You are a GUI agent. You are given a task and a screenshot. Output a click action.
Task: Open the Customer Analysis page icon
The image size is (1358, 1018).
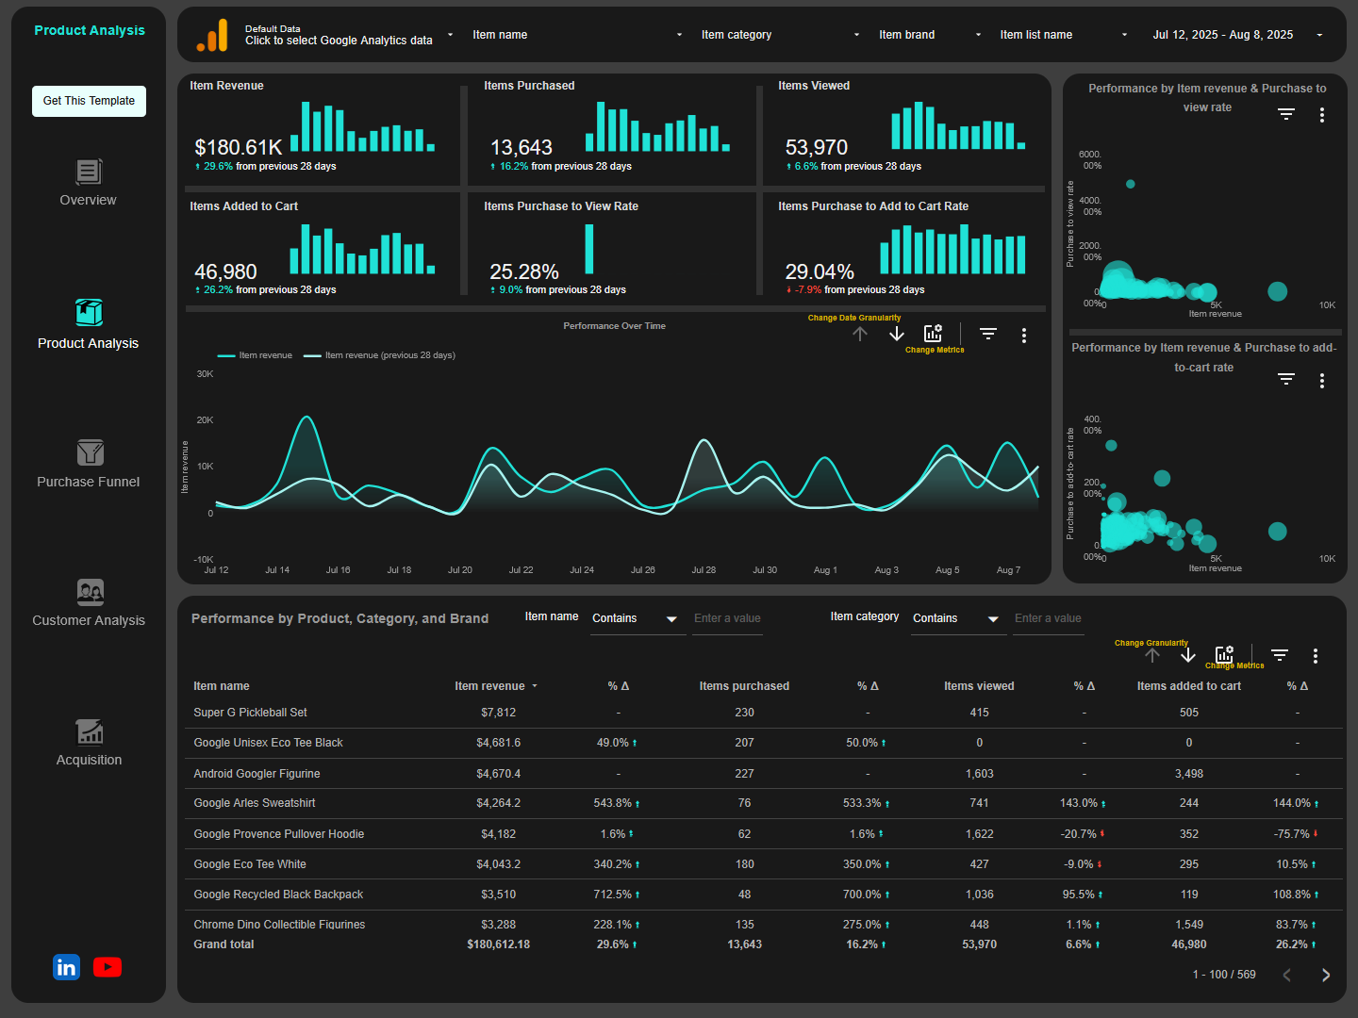click(90, 592)
